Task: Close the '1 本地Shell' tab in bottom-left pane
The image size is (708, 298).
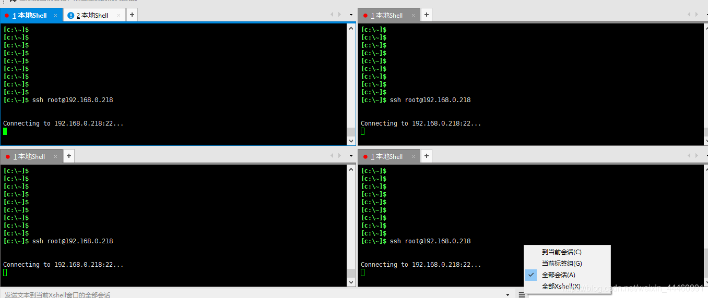Action: tap(55, 156)
